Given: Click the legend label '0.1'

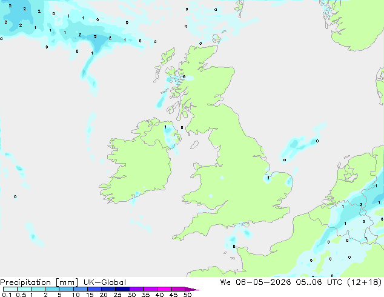Looking at the screenshot, I should coord(7,295).
